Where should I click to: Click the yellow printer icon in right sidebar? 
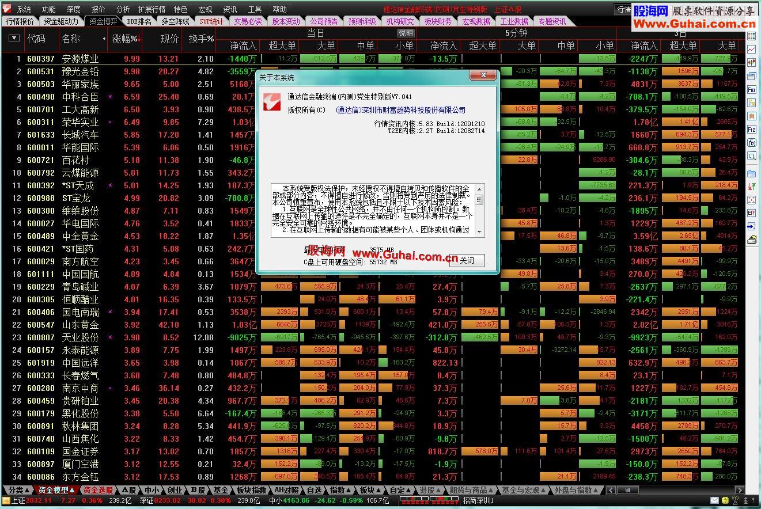tap(751, 240)
